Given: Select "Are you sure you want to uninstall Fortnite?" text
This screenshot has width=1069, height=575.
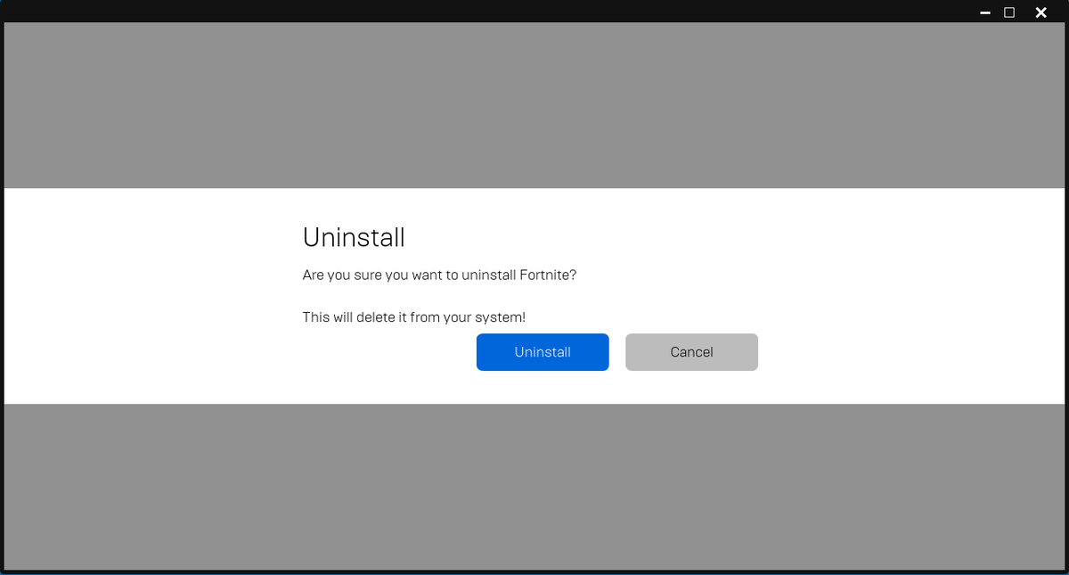Looking at the screenshot, I should (439, 275).
